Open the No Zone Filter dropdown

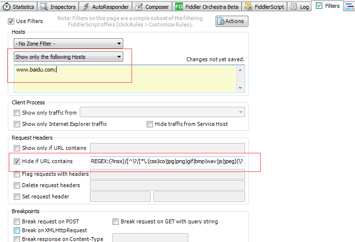coord(68,43)
